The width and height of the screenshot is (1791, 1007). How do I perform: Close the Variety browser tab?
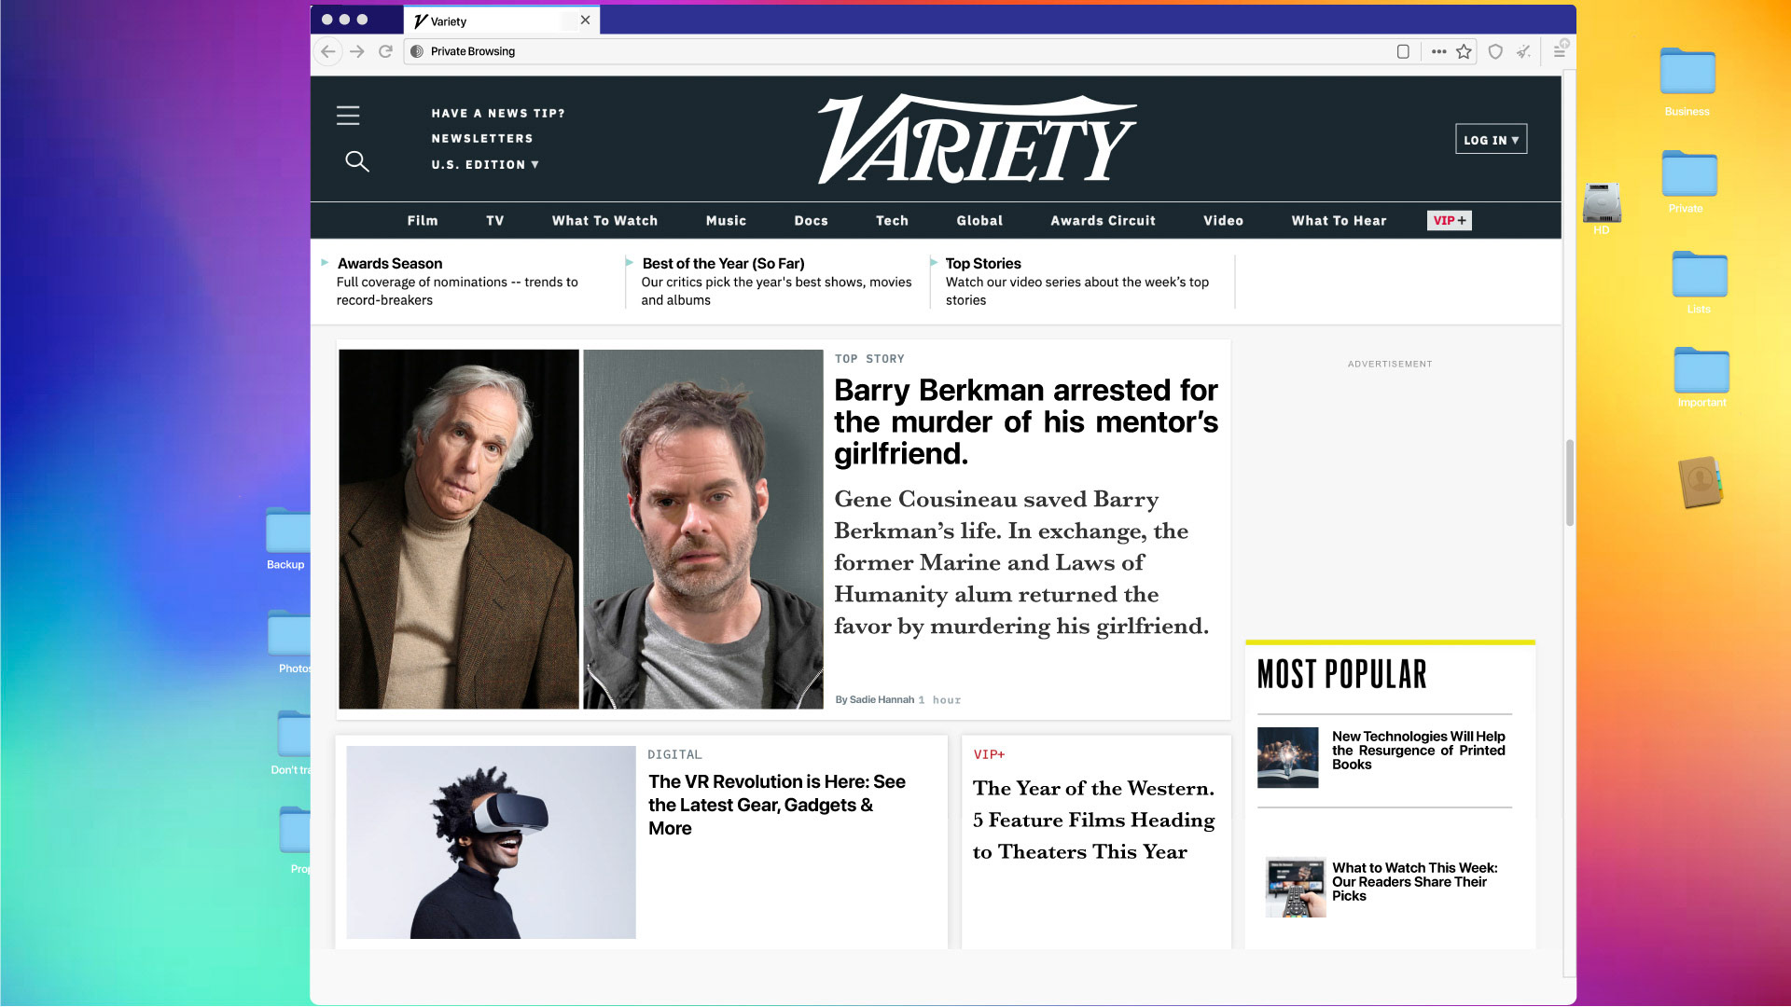tap(585, 20)
